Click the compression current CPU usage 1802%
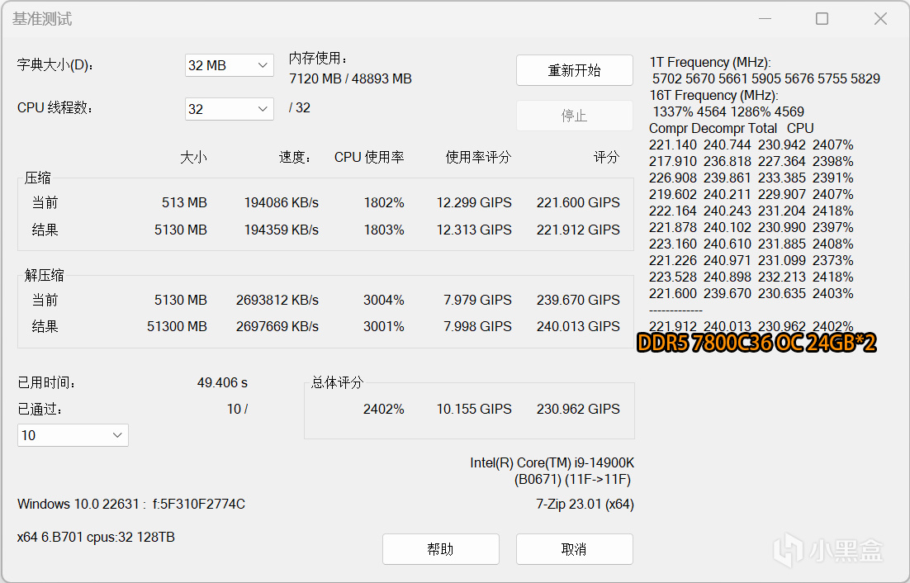This screenshot has height=583, width=910. click(384, 202)
